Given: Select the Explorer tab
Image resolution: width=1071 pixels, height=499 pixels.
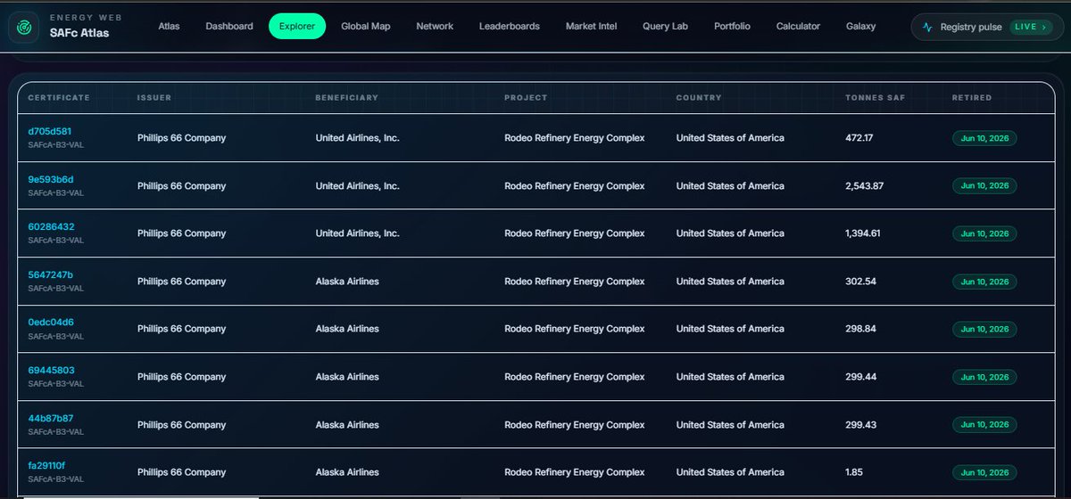Looking at the screenshot, I should pos(297,27).
